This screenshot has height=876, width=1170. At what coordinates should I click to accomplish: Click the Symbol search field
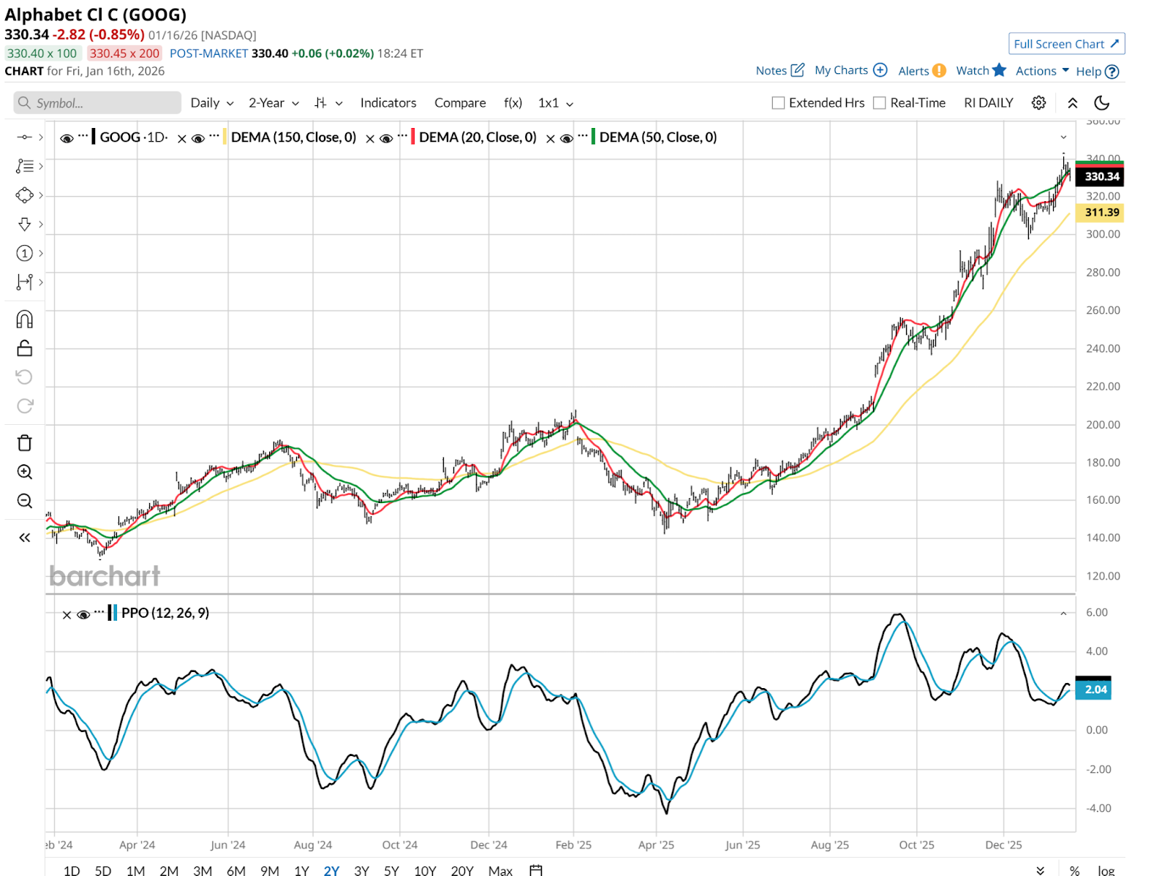pyautogui.click(x=97, y=103)
